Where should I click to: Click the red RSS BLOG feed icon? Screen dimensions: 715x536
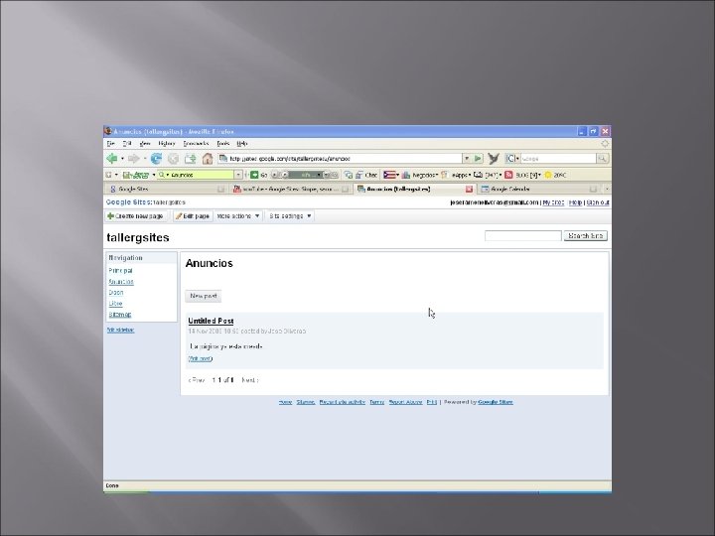[508, 175]
